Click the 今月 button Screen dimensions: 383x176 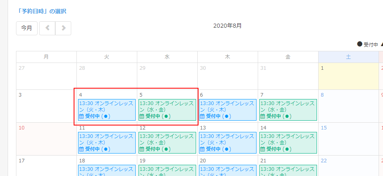27,28
